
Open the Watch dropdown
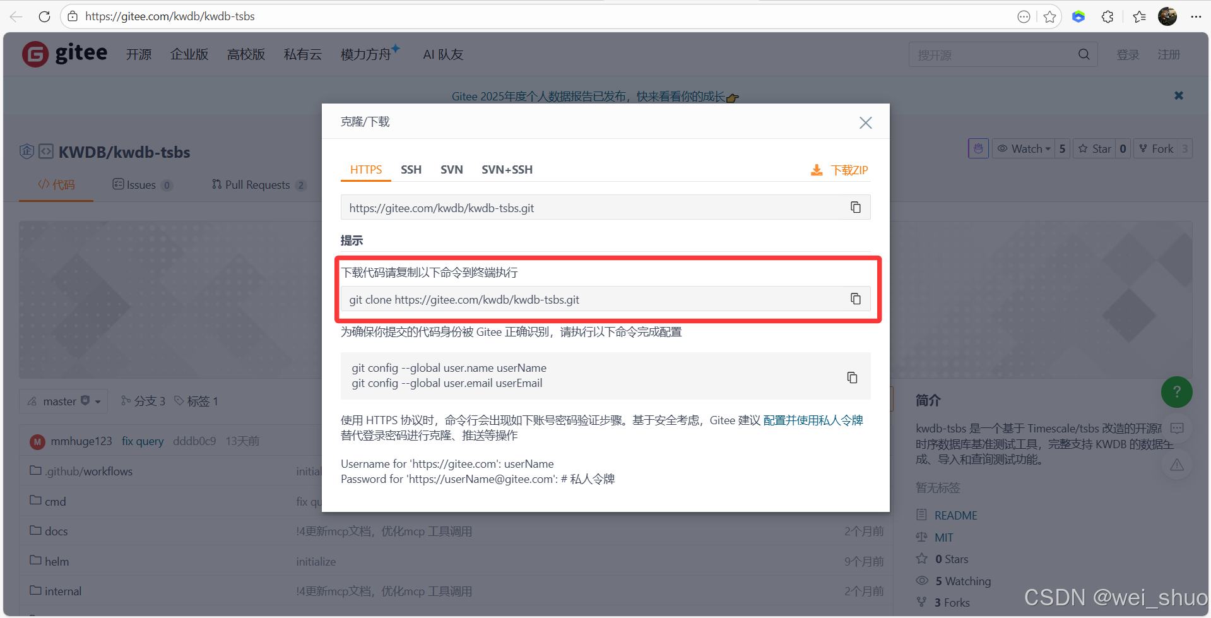pos(1024,149)
